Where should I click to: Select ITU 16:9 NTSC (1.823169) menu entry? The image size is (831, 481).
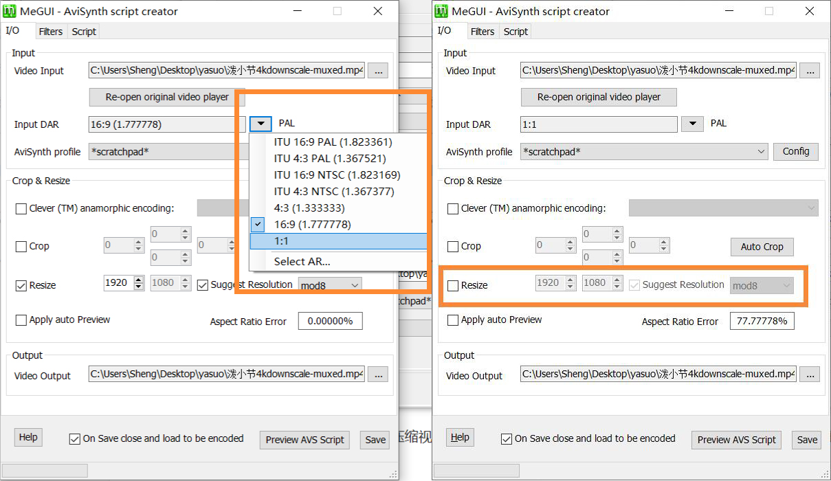click(337, 175)
